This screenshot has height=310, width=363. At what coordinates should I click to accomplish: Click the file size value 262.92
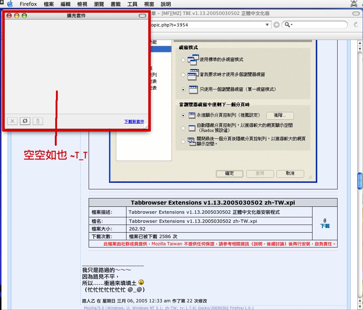[137, 229]
